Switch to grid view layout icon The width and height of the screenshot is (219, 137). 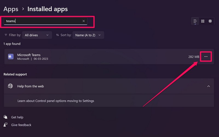coord(203,21)
